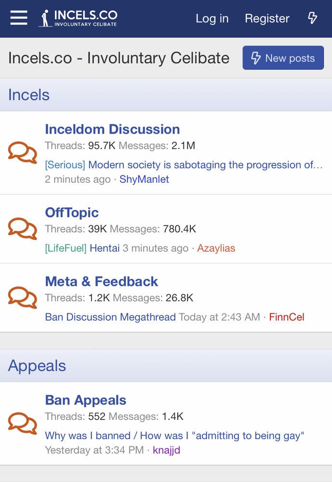This screenshot has width=332, height=482.
Task: Open the hamburger navigation menu
Action: [19, 17]
